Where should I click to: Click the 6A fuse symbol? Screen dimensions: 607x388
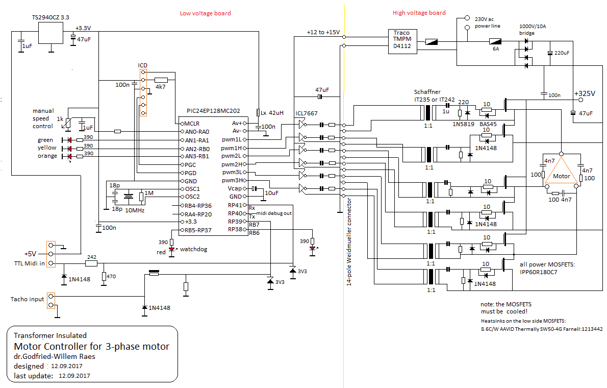point(495,41)
